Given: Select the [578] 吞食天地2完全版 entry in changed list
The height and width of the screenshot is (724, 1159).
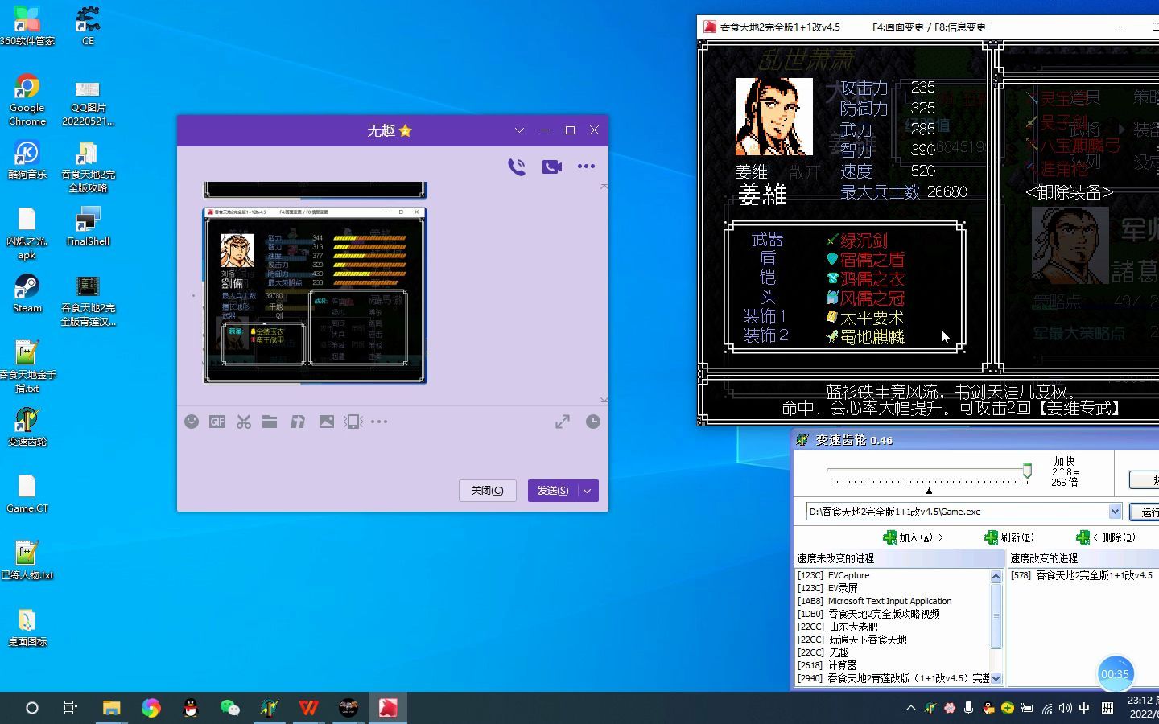Looking at the screenshot, I should 1083,575.
